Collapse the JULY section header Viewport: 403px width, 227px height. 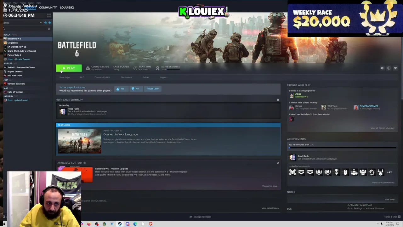[x=6, y=80]
